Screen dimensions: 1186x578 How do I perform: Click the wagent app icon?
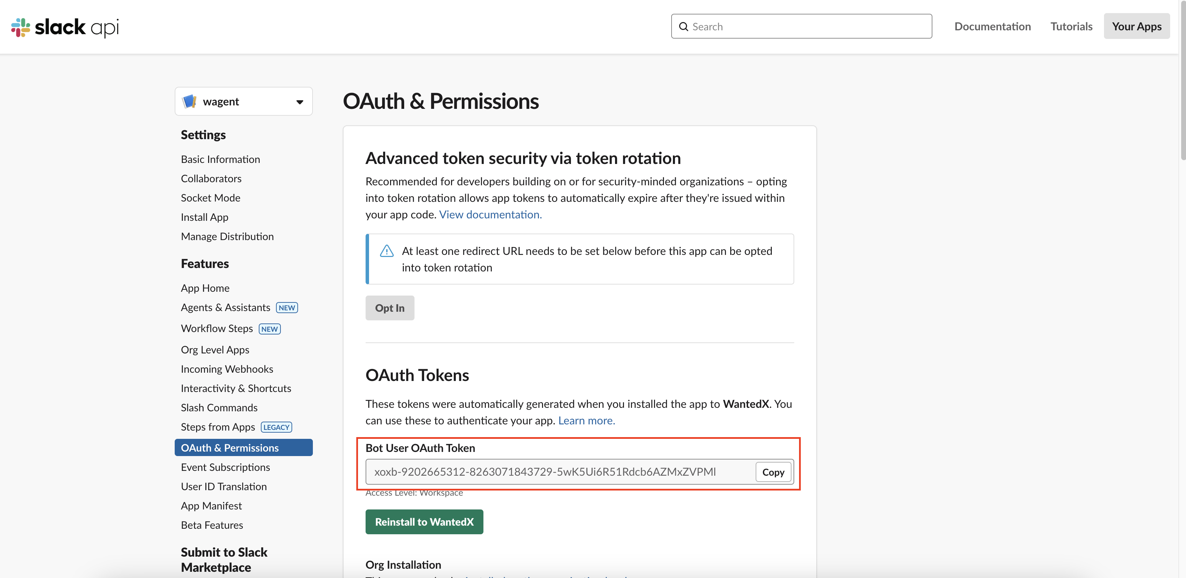[190, 101]
